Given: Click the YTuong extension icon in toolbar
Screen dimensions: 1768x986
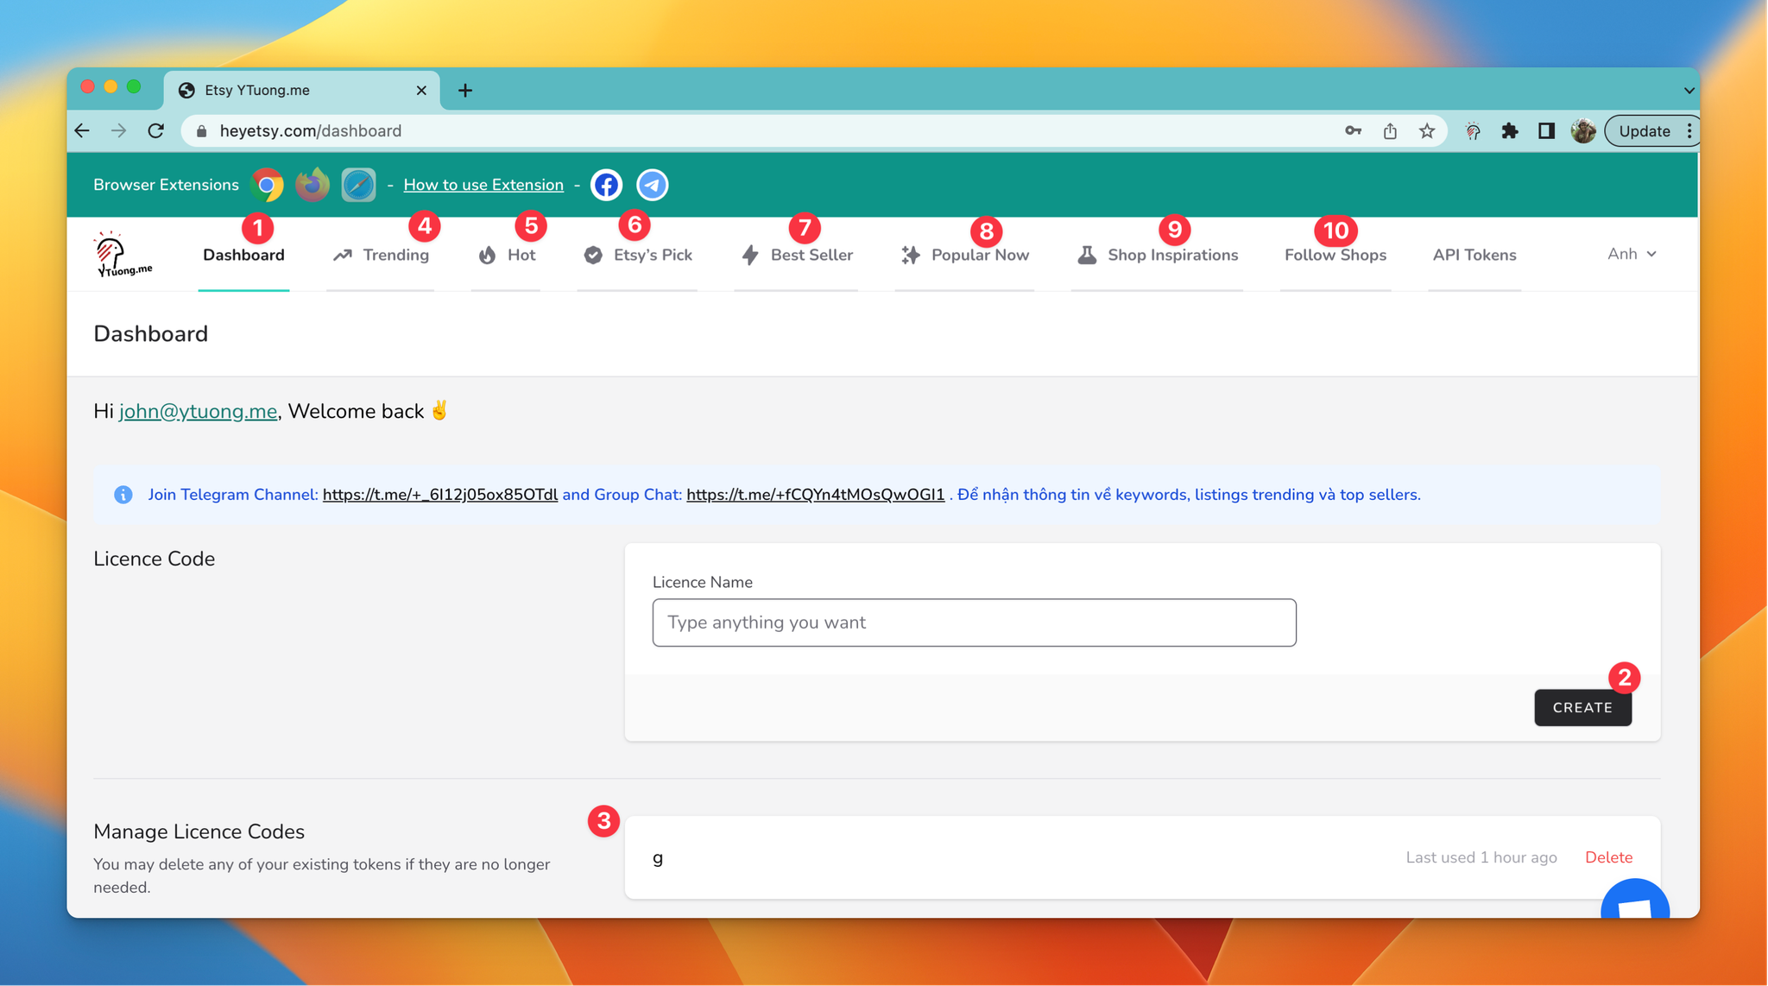Looking at the screenshot, I should point(1473,131).
